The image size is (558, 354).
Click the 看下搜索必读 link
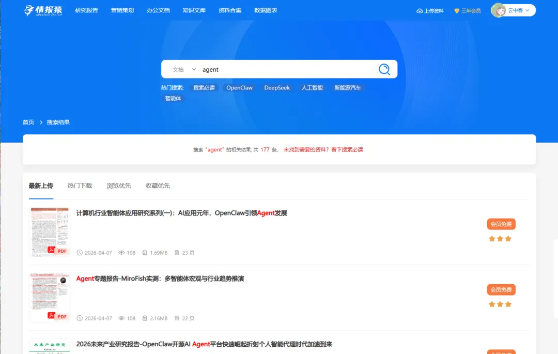coord(347,150)
